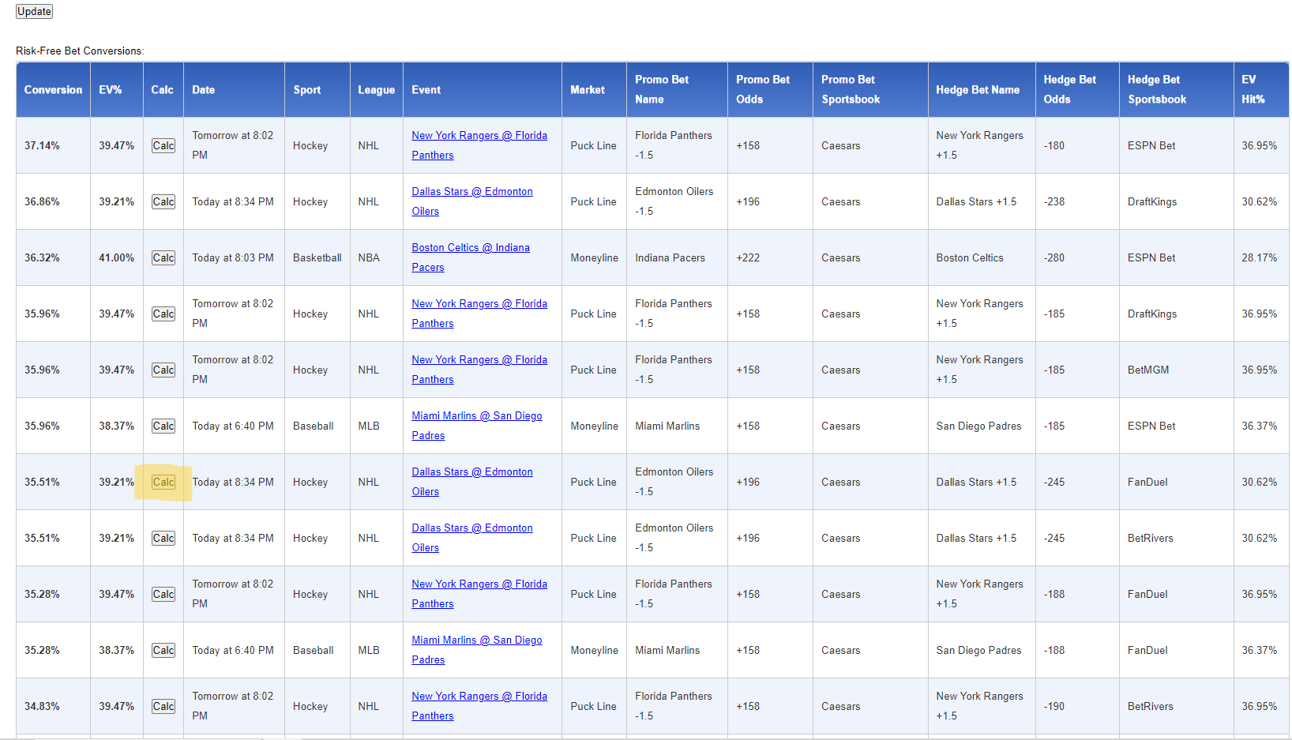This screenshot has width=1292, height=740.
Task: Open Calc for Rangers row hedged at BetMGM
Action: pos(163,370)
